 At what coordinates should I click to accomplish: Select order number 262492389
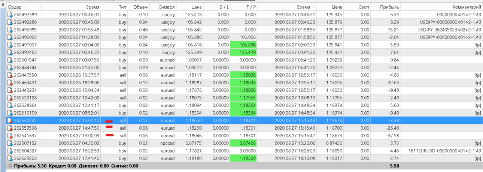point(25,15)
